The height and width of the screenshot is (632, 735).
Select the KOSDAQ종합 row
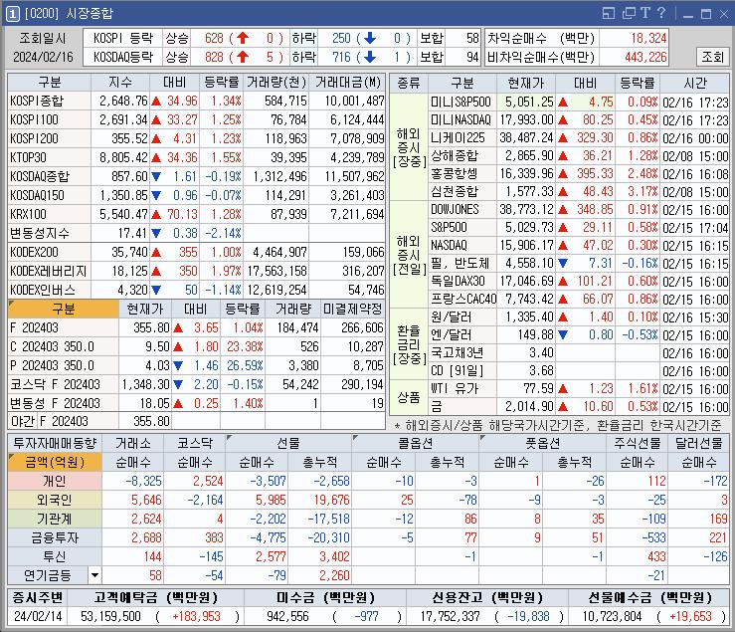coord(196,176)
